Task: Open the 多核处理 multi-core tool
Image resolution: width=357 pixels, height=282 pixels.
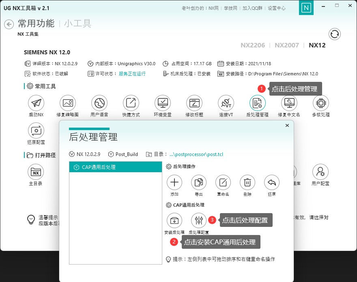Action: 321,103
